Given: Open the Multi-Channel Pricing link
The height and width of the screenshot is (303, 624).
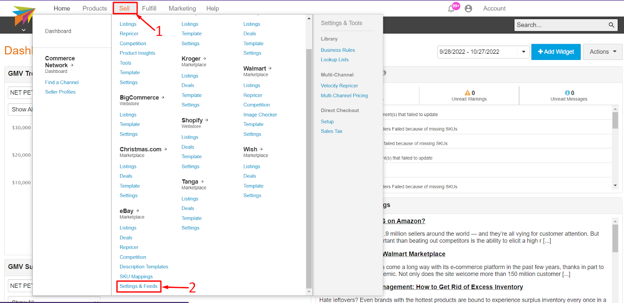Looking at the screenshot, I should click(344, 95).
